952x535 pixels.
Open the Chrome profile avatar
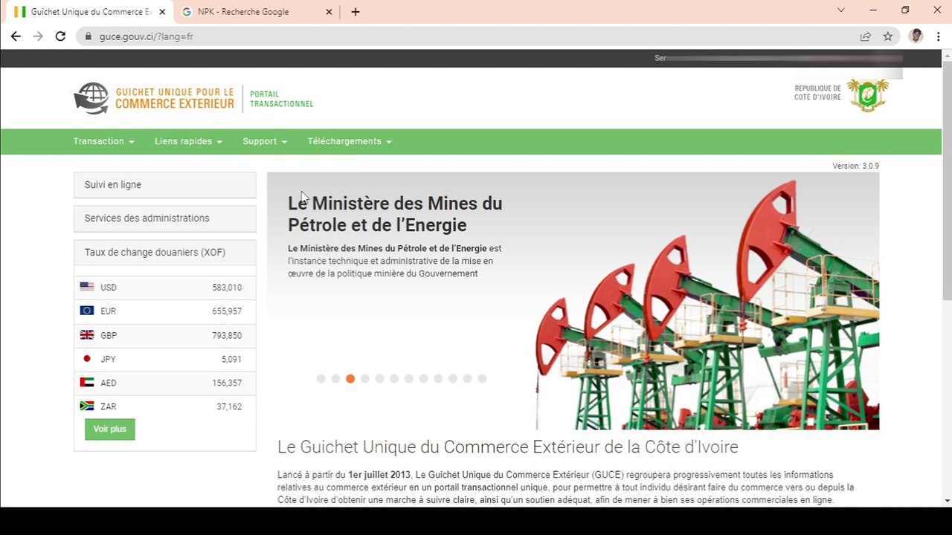click(916, 36)
